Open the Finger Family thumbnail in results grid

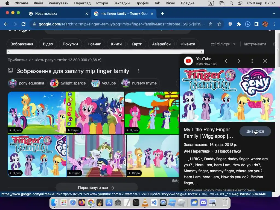(37, 156)
